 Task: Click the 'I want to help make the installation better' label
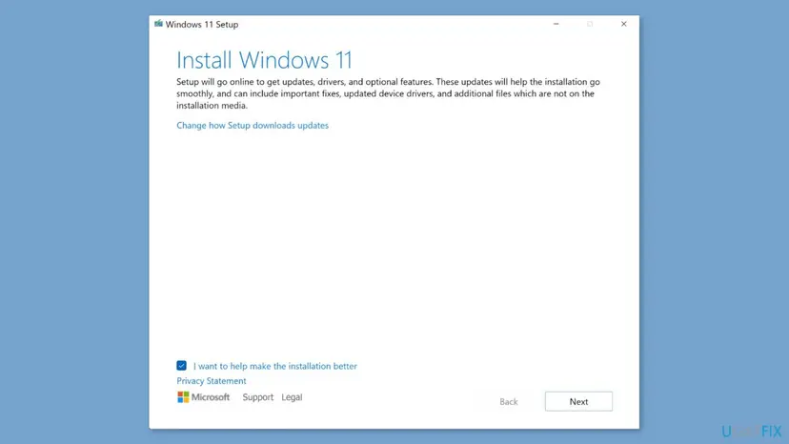pyautogui.click(x=275, y=366)
